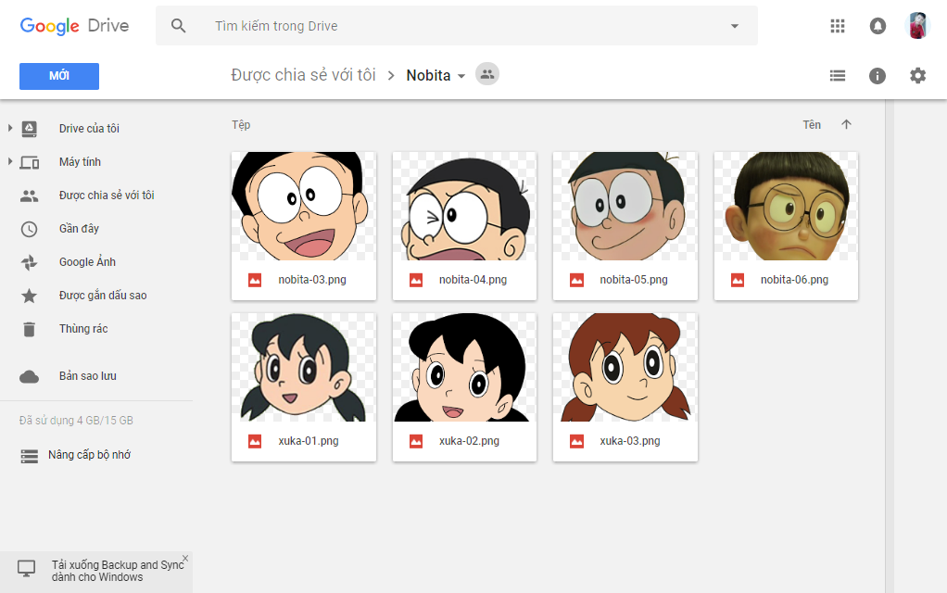947x593 pixels.
Task: Click the Google Ảnh pinwheel icon
Action: pos(29,262)
